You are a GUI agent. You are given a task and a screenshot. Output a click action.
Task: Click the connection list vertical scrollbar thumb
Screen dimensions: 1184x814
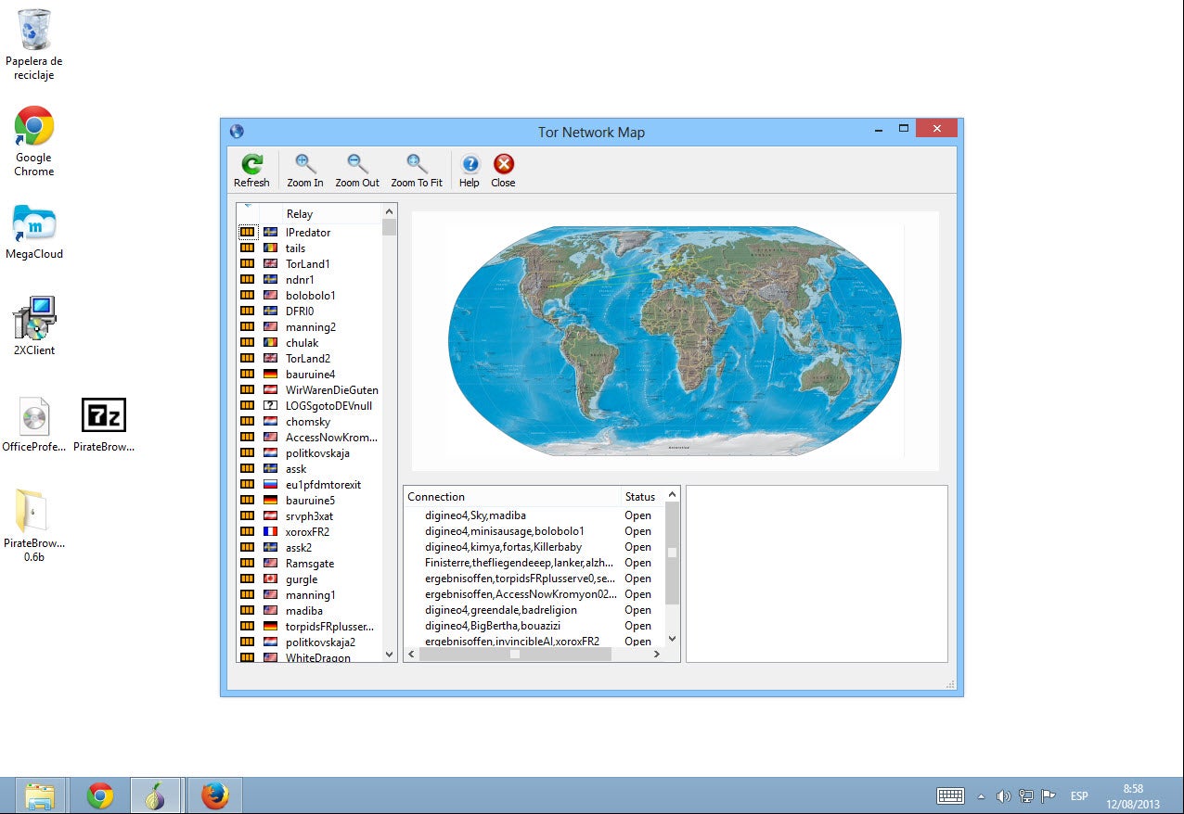[673, 553]
